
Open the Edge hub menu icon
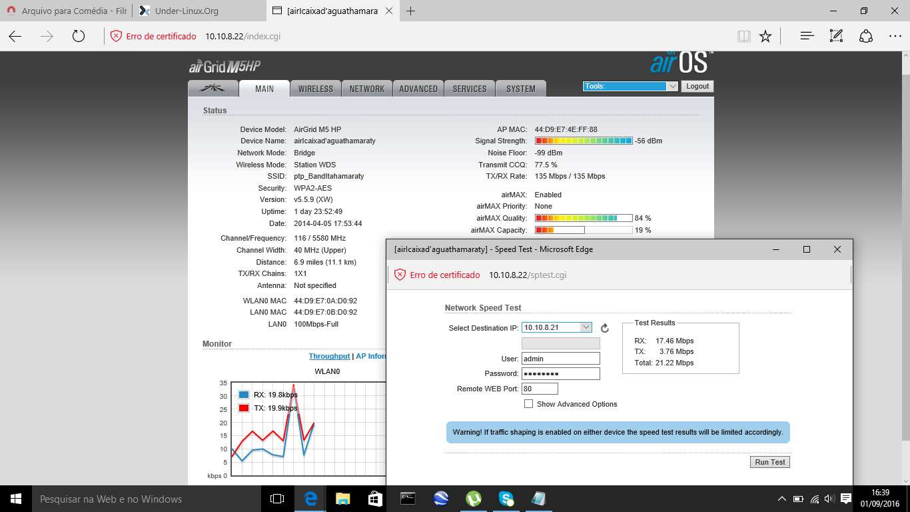pyautogui.click(x=807, y=36)
